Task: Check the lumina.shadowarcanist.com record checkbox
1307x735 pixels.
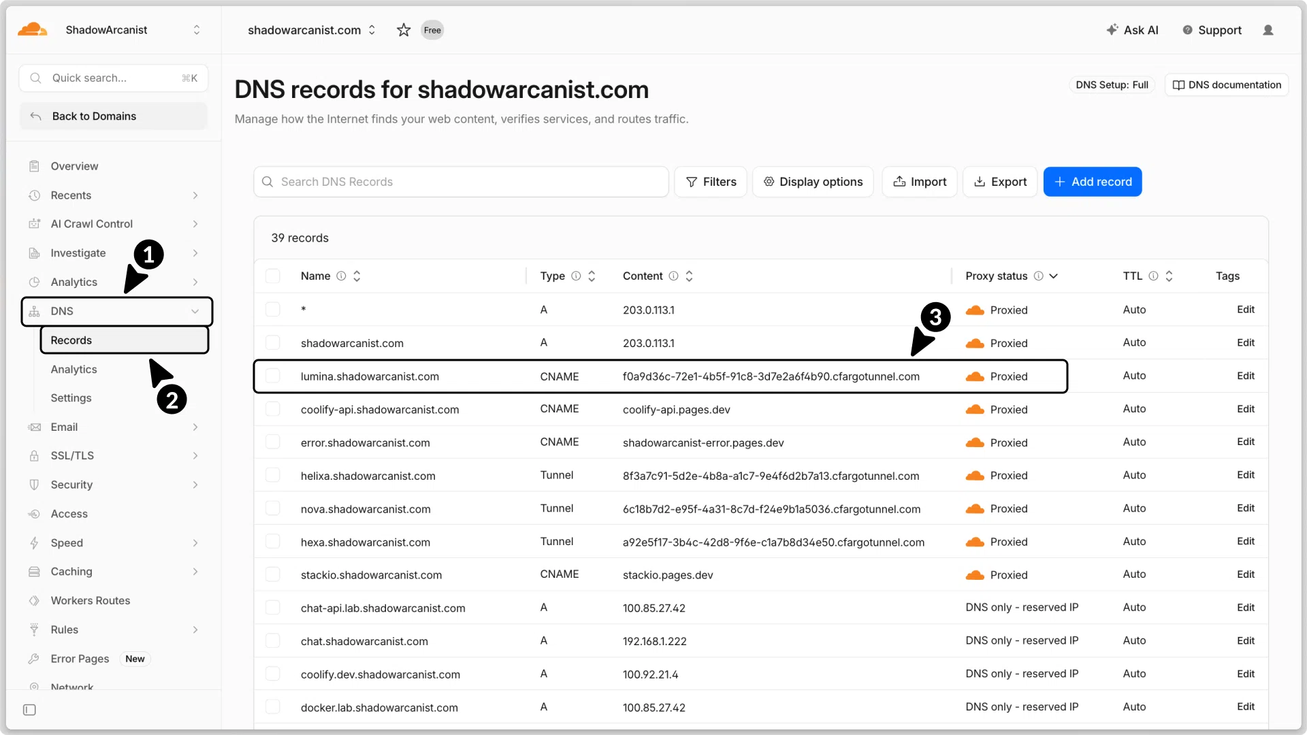Action: click(x=273, y=376)
